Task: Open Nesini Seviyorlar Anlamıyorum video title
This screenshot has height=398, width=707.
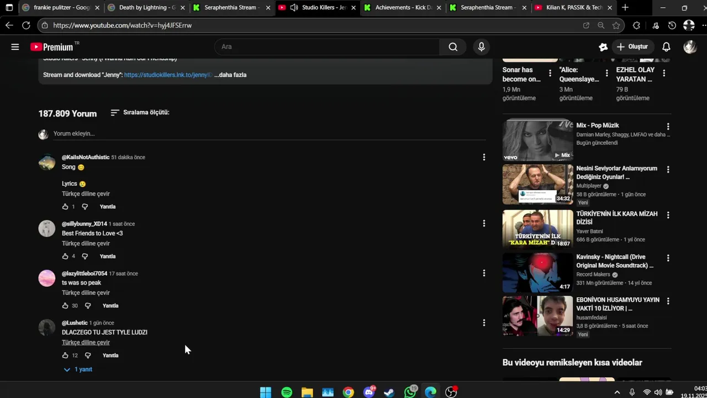Action: tap(616, 172)
